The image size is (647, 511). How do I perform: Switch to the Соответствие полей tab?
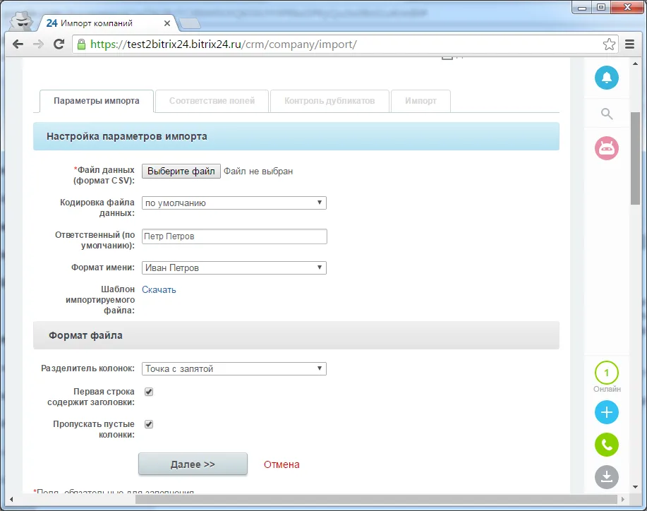coord(211,101)
